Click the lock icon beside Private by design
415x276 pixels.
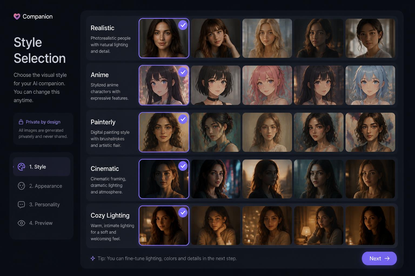click(21, 122)
